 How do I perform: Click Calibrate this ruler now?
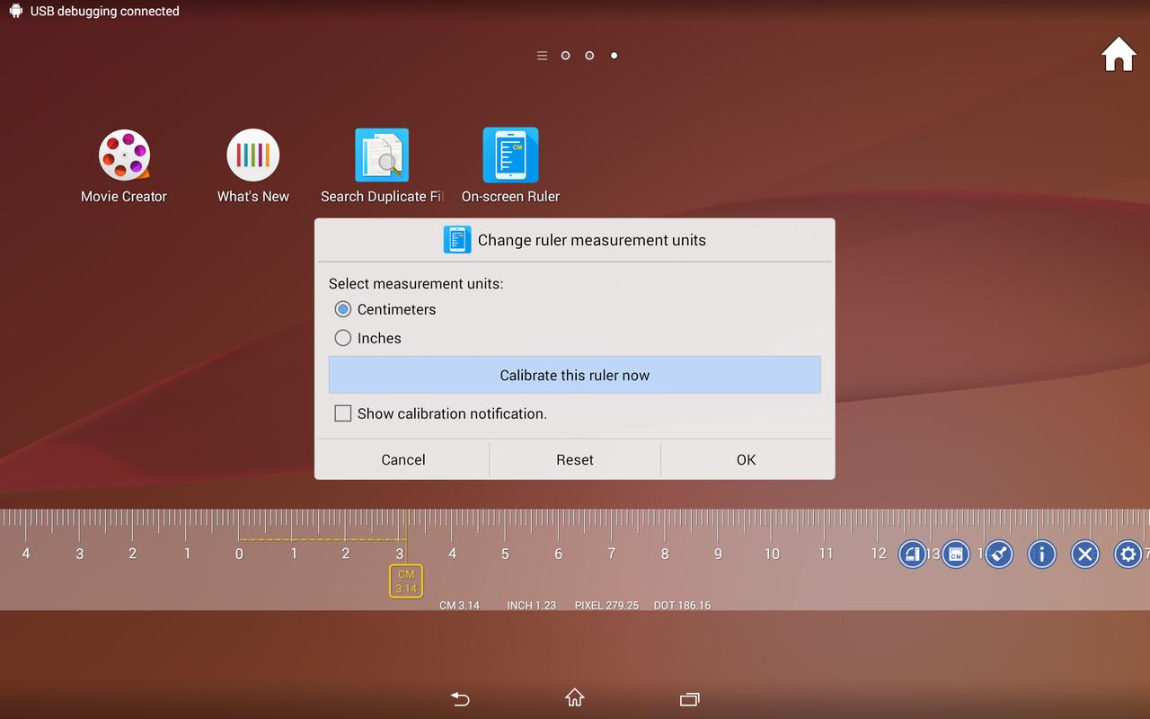coord(575,375)
